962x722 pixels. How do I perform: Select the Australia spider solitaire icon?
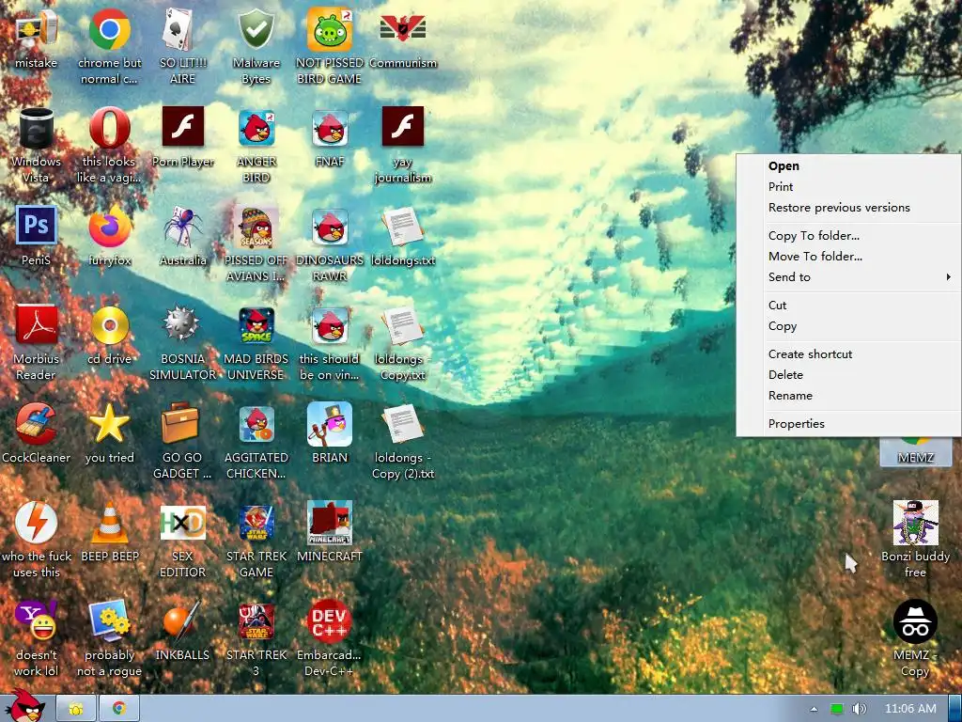[182, 237]
